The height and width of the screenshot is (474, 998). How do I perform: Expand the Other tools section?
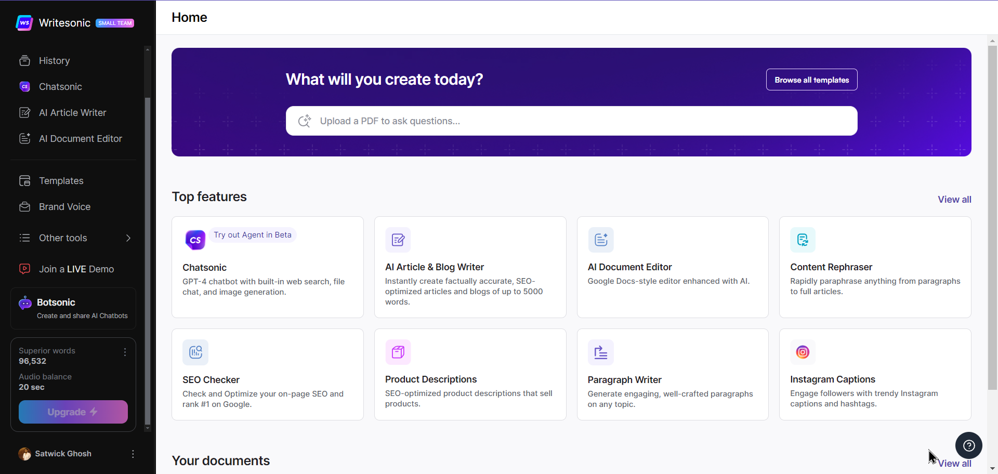pyautogui.click(x=128, y=238)
